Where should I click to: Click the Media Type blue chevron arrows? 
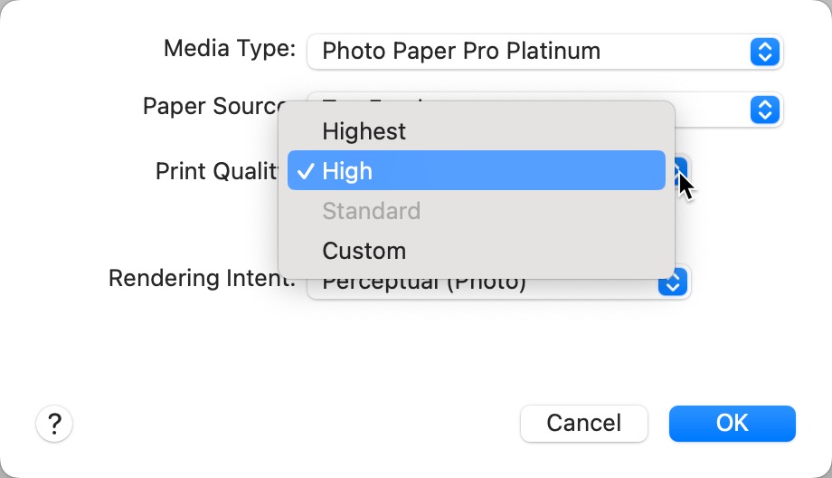pyautogui.click(x=764, y=52)
